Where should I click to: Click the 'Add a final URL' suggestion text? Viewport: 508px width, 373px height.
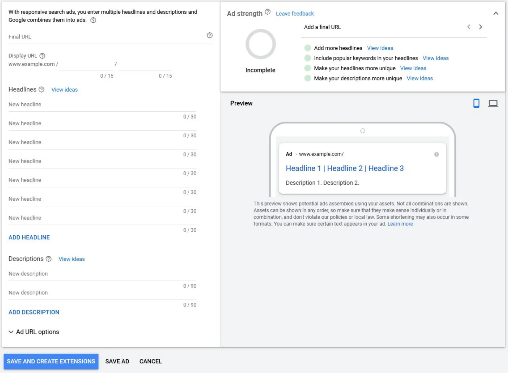pos(322,27)
